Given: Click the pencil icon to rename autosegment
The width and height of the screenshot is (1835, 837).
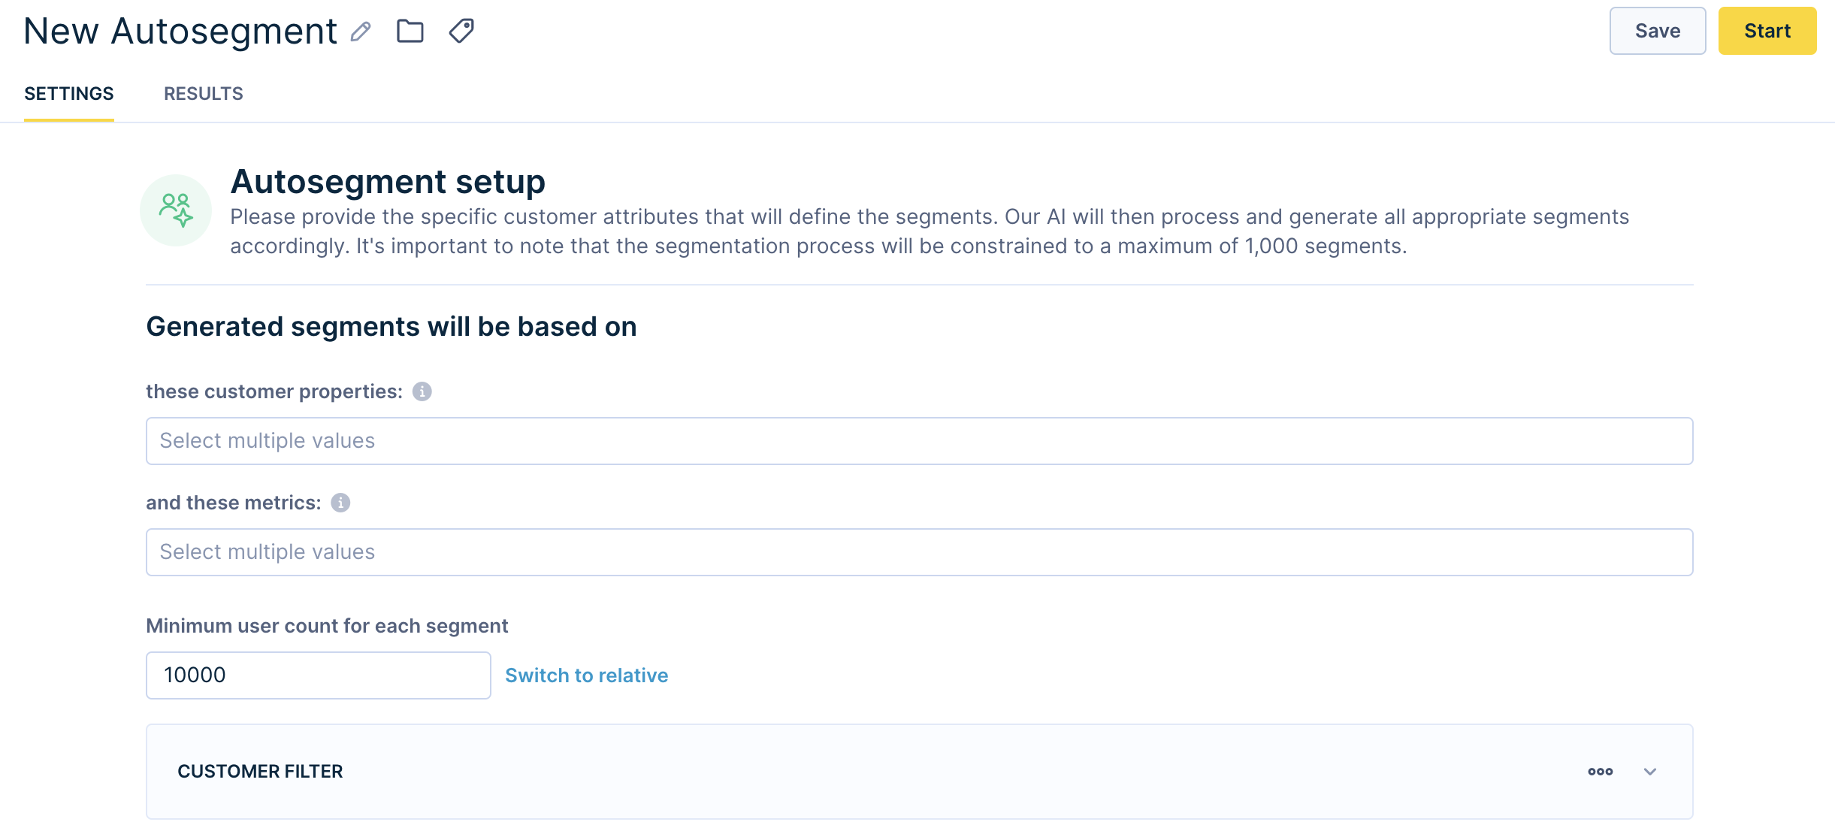Looking at the screenshot, I should point(361,32).
